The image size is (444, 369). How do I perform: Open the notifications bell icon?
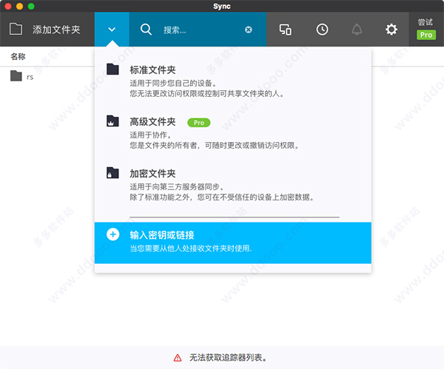coord(357,30)
